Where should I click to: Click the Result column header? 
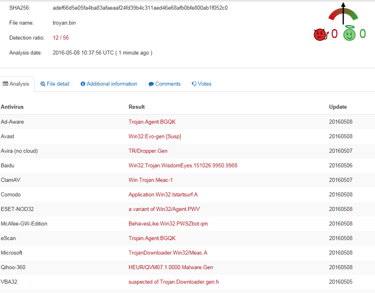(x=136, y=107)
